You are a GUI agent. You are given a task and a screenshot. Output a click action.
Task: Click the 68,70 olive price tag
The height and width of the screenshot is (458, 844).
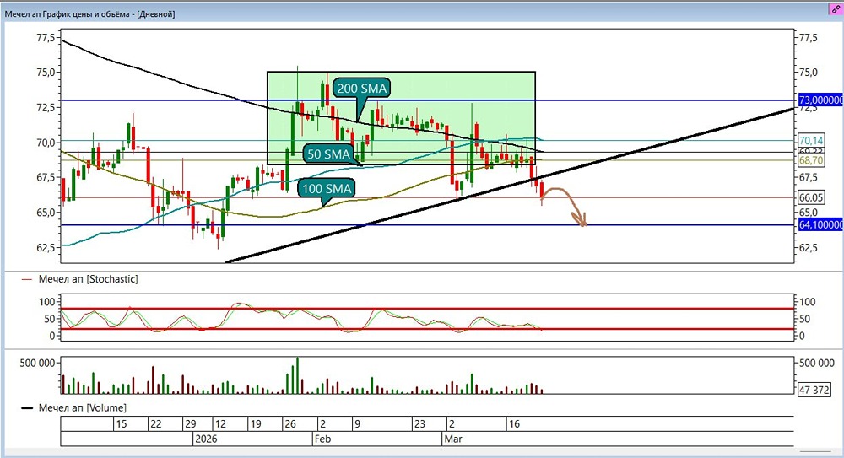coord(811,160)
